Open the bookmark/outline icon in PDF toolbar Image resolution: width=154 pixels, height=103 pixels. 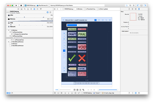(103, 20)
